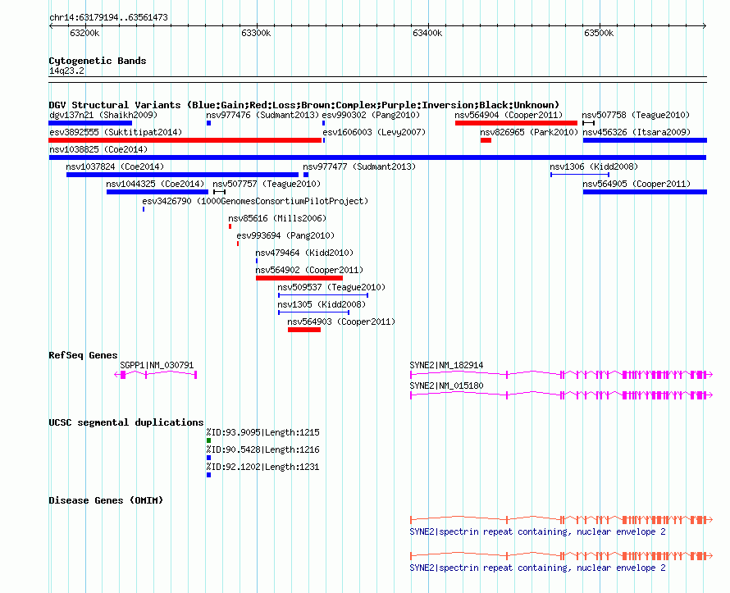This screenshot has height=593, width=730.
Task: Click the nsv85616 (Mills2006) label
Action: pyautogui.click(x=277, y=218)
